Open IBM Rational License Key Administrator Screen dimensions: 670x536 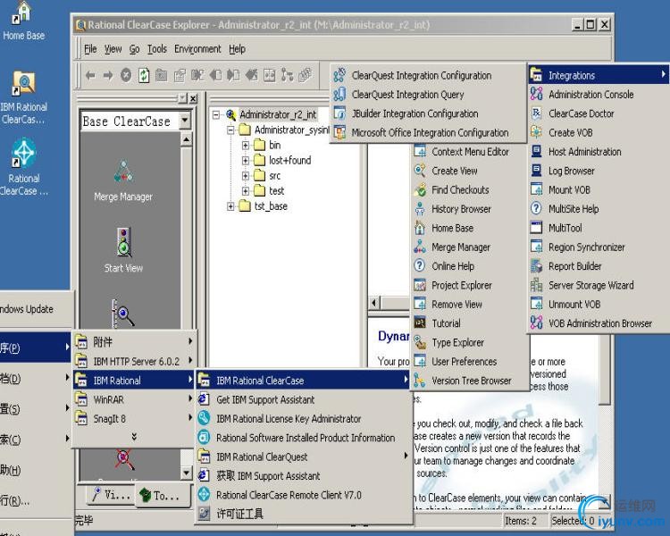(304, 418)
